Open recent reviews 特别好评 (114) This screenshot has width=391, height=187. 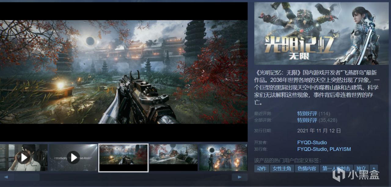point(313,114)
